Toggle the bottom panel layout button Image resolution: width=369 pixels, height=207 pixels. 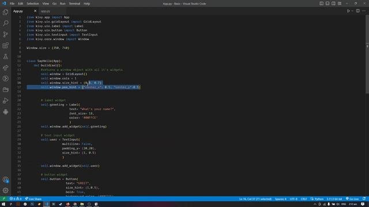pyautogui.click(x=327, y=3)
